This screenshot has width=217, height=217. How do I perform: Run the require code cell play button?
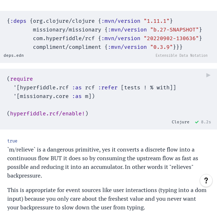pyautogui.click(x=208, y=75)
